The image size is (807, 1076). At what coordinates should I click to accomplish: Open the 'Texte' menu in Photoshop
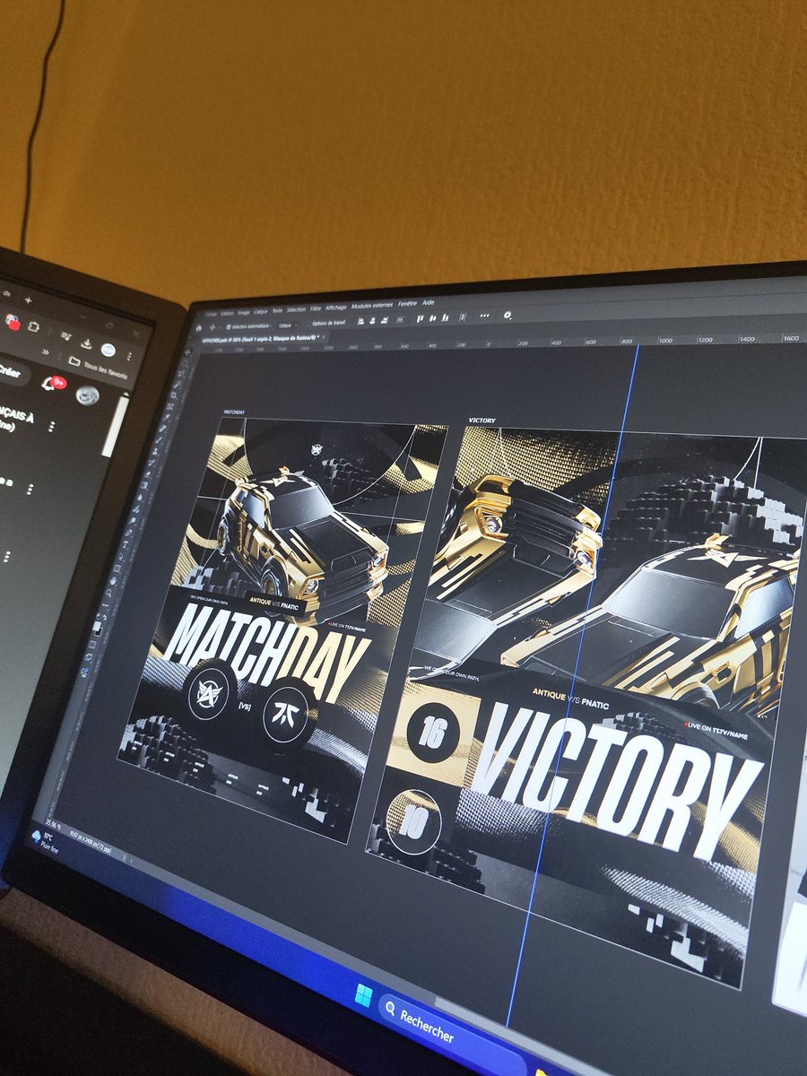277,311
